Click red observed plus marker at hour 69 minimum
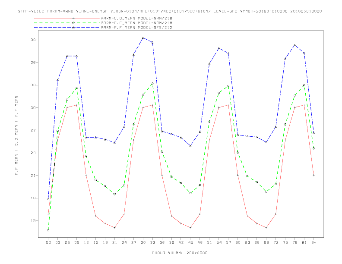The width and height of the screenshot is (342, 264). pyautogui.click(x=266, y=228)
